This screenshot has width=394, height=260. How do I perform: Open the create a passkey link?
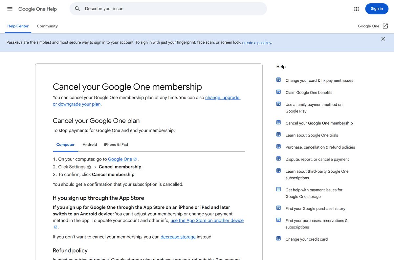pos(257,43)
